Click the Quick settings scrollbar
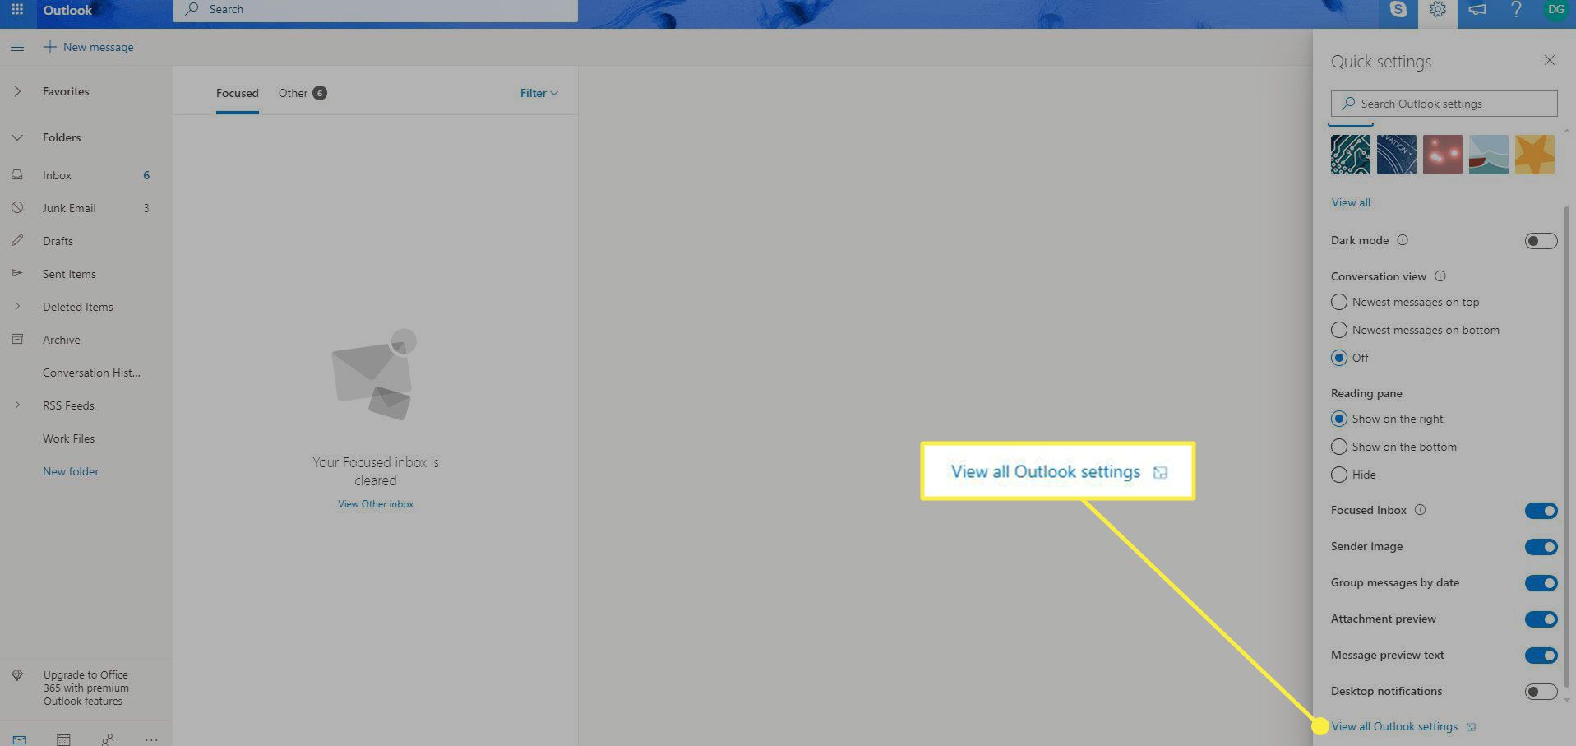1576x746 pixels. (x=1566, y=447)
